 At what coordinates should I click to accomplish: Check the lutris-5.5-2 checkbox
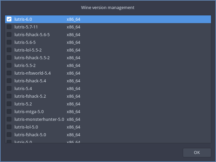tap(9, 65)
